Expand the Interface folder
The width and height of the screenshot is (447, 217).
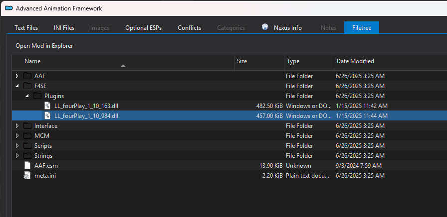click(17, 126)
